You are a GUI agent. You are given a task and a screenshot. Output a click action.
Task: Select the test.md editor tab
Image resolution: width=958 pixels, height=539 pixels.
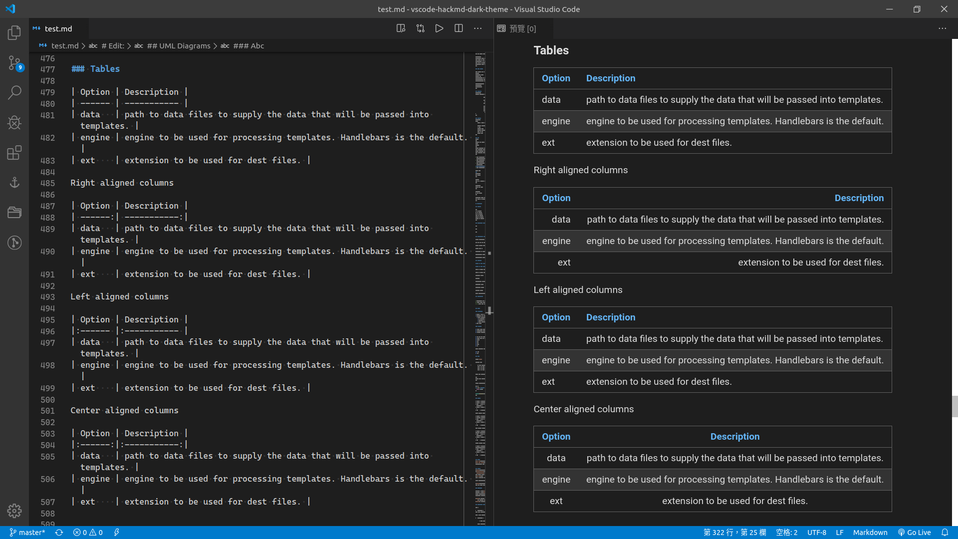coord(58,29)
